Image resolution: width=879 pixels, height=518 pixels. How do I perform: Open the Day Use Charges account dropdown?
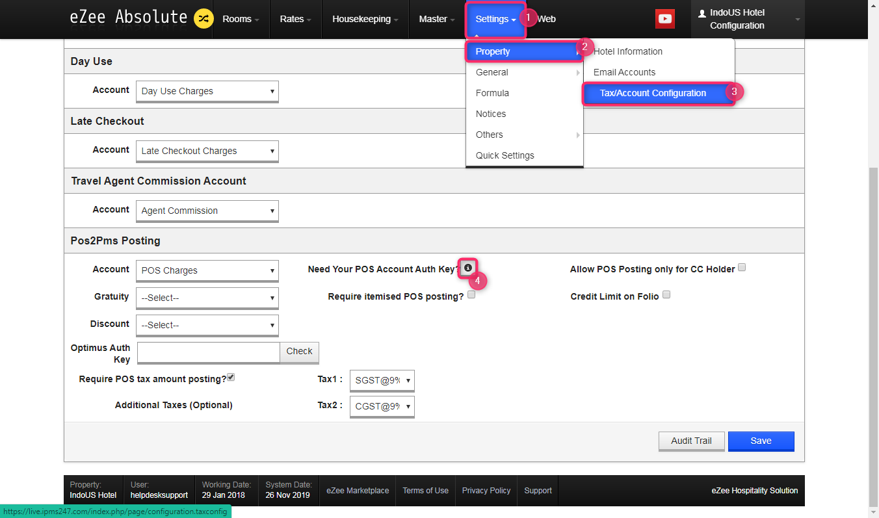tap(207, 91)
